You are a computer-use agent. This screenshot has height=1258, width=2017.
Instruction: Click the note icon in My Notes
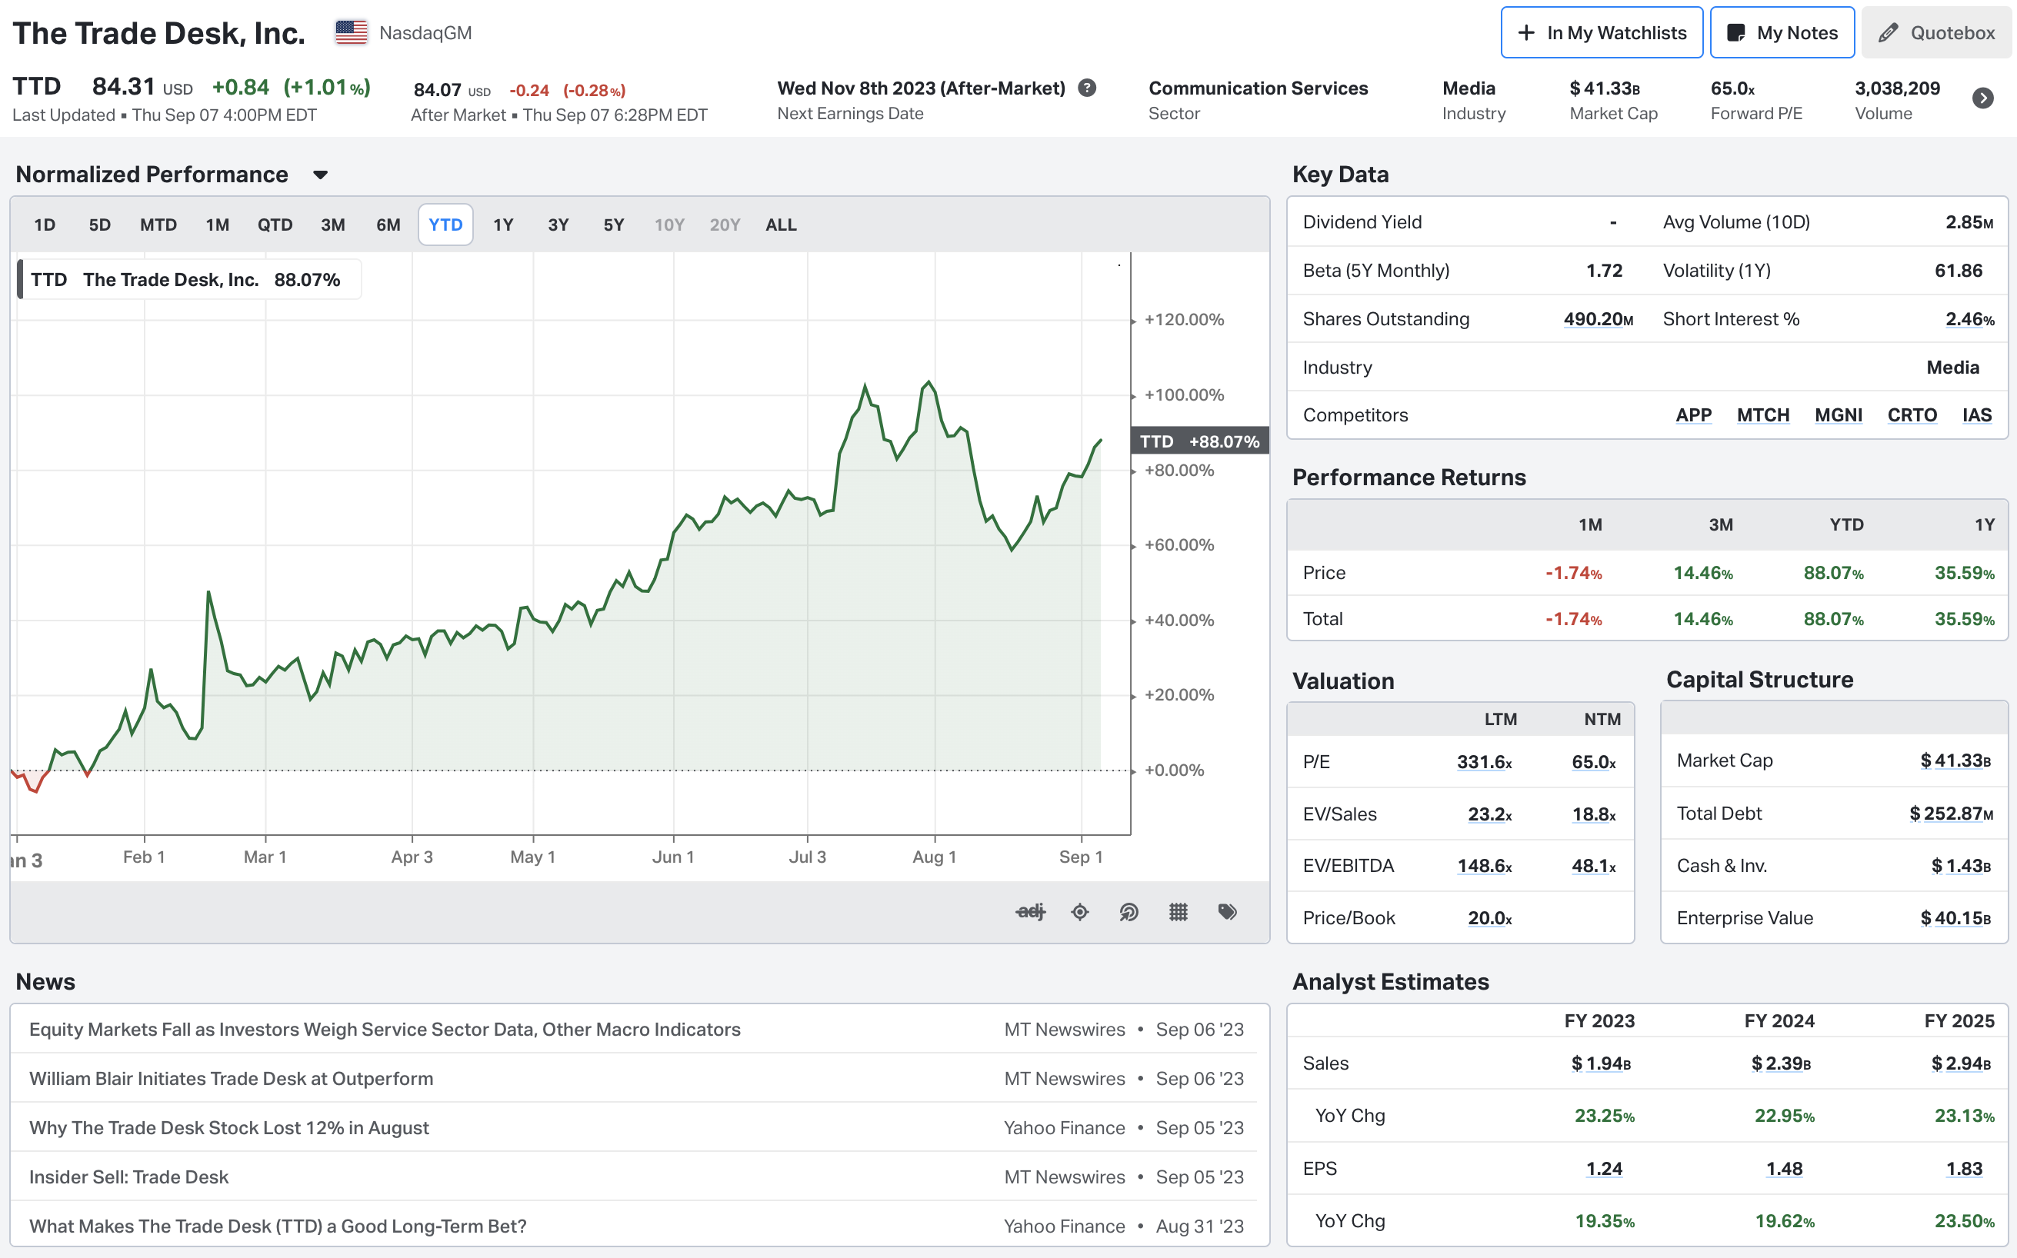pyautogui.click(x=1735, y=32)
